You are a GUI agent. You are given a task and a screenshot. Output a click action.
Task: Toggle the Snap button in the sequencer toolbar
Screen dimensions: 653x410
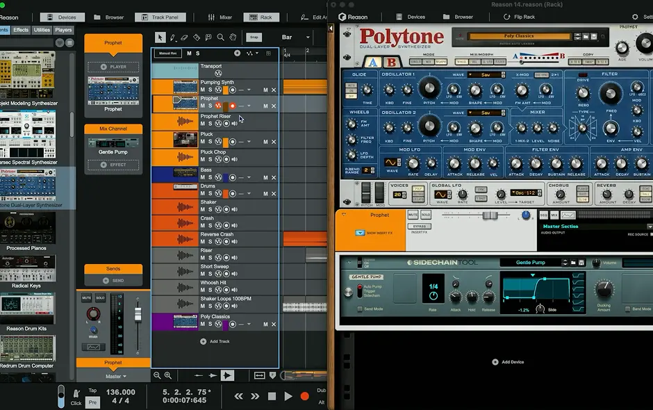tap(254, 37)
